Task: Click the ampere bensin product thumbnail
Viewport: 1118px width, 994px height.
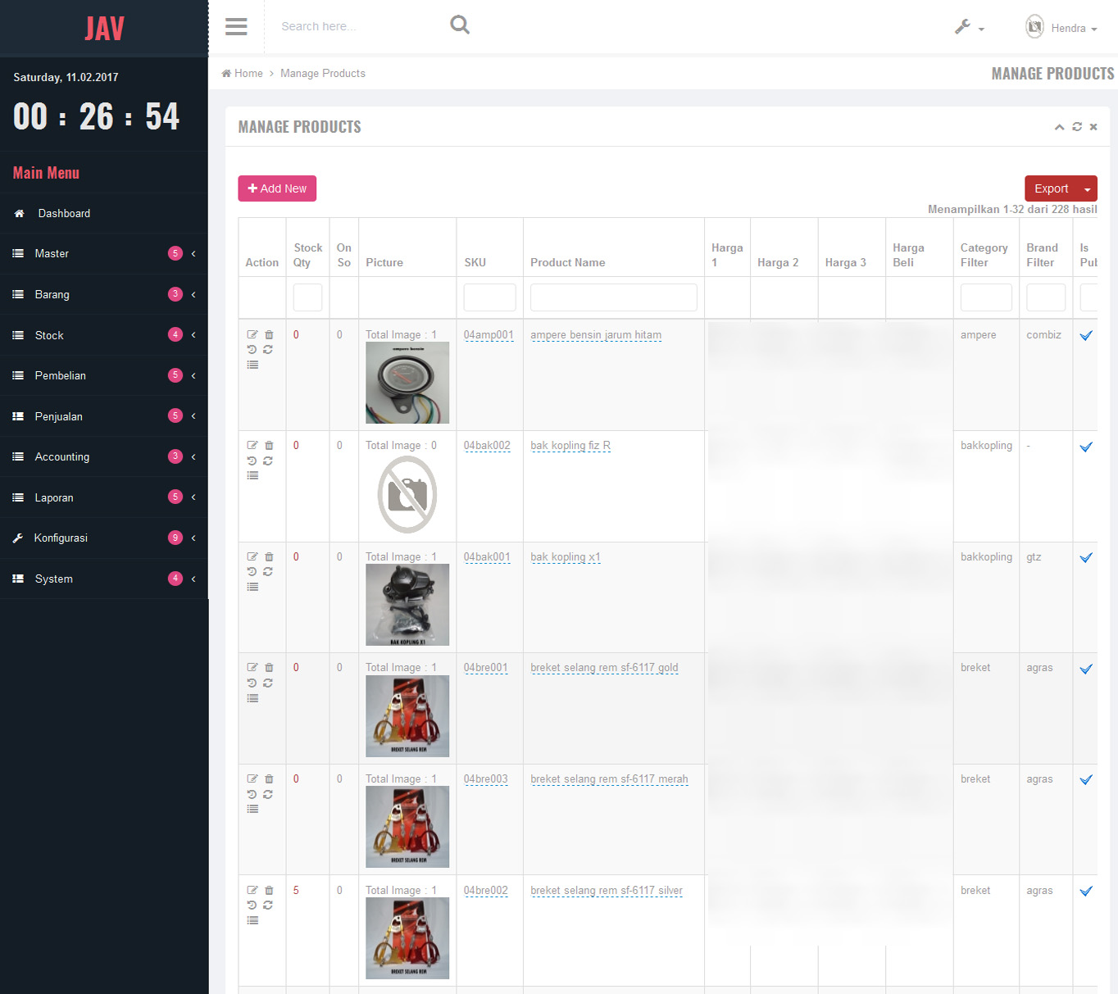Action: [x=407, y=383]
